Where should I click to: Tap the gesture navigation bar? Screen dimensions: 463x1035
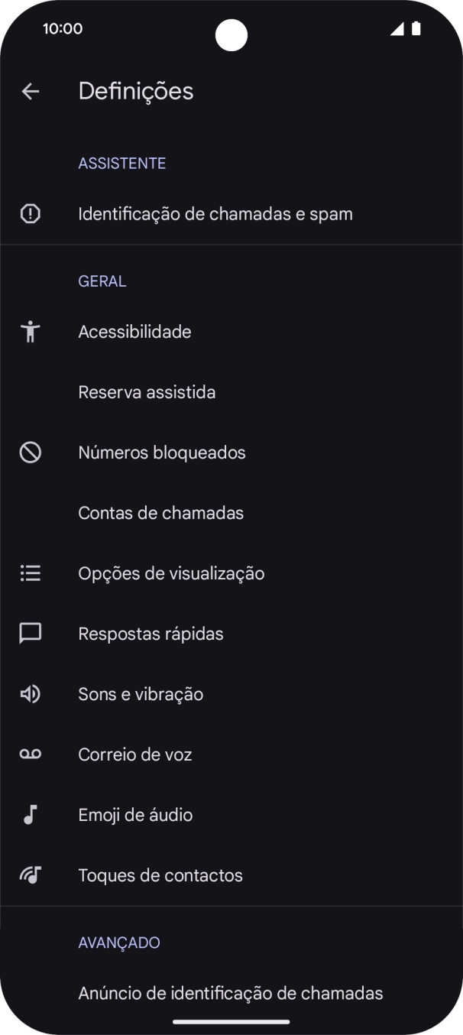click(x=231, y=1021)
